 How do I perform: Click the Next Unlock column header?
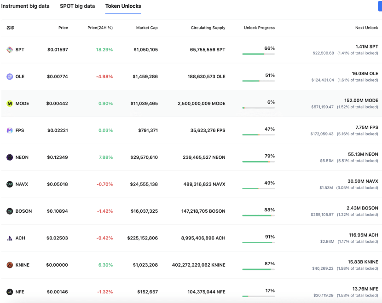[x=366, y=28]
